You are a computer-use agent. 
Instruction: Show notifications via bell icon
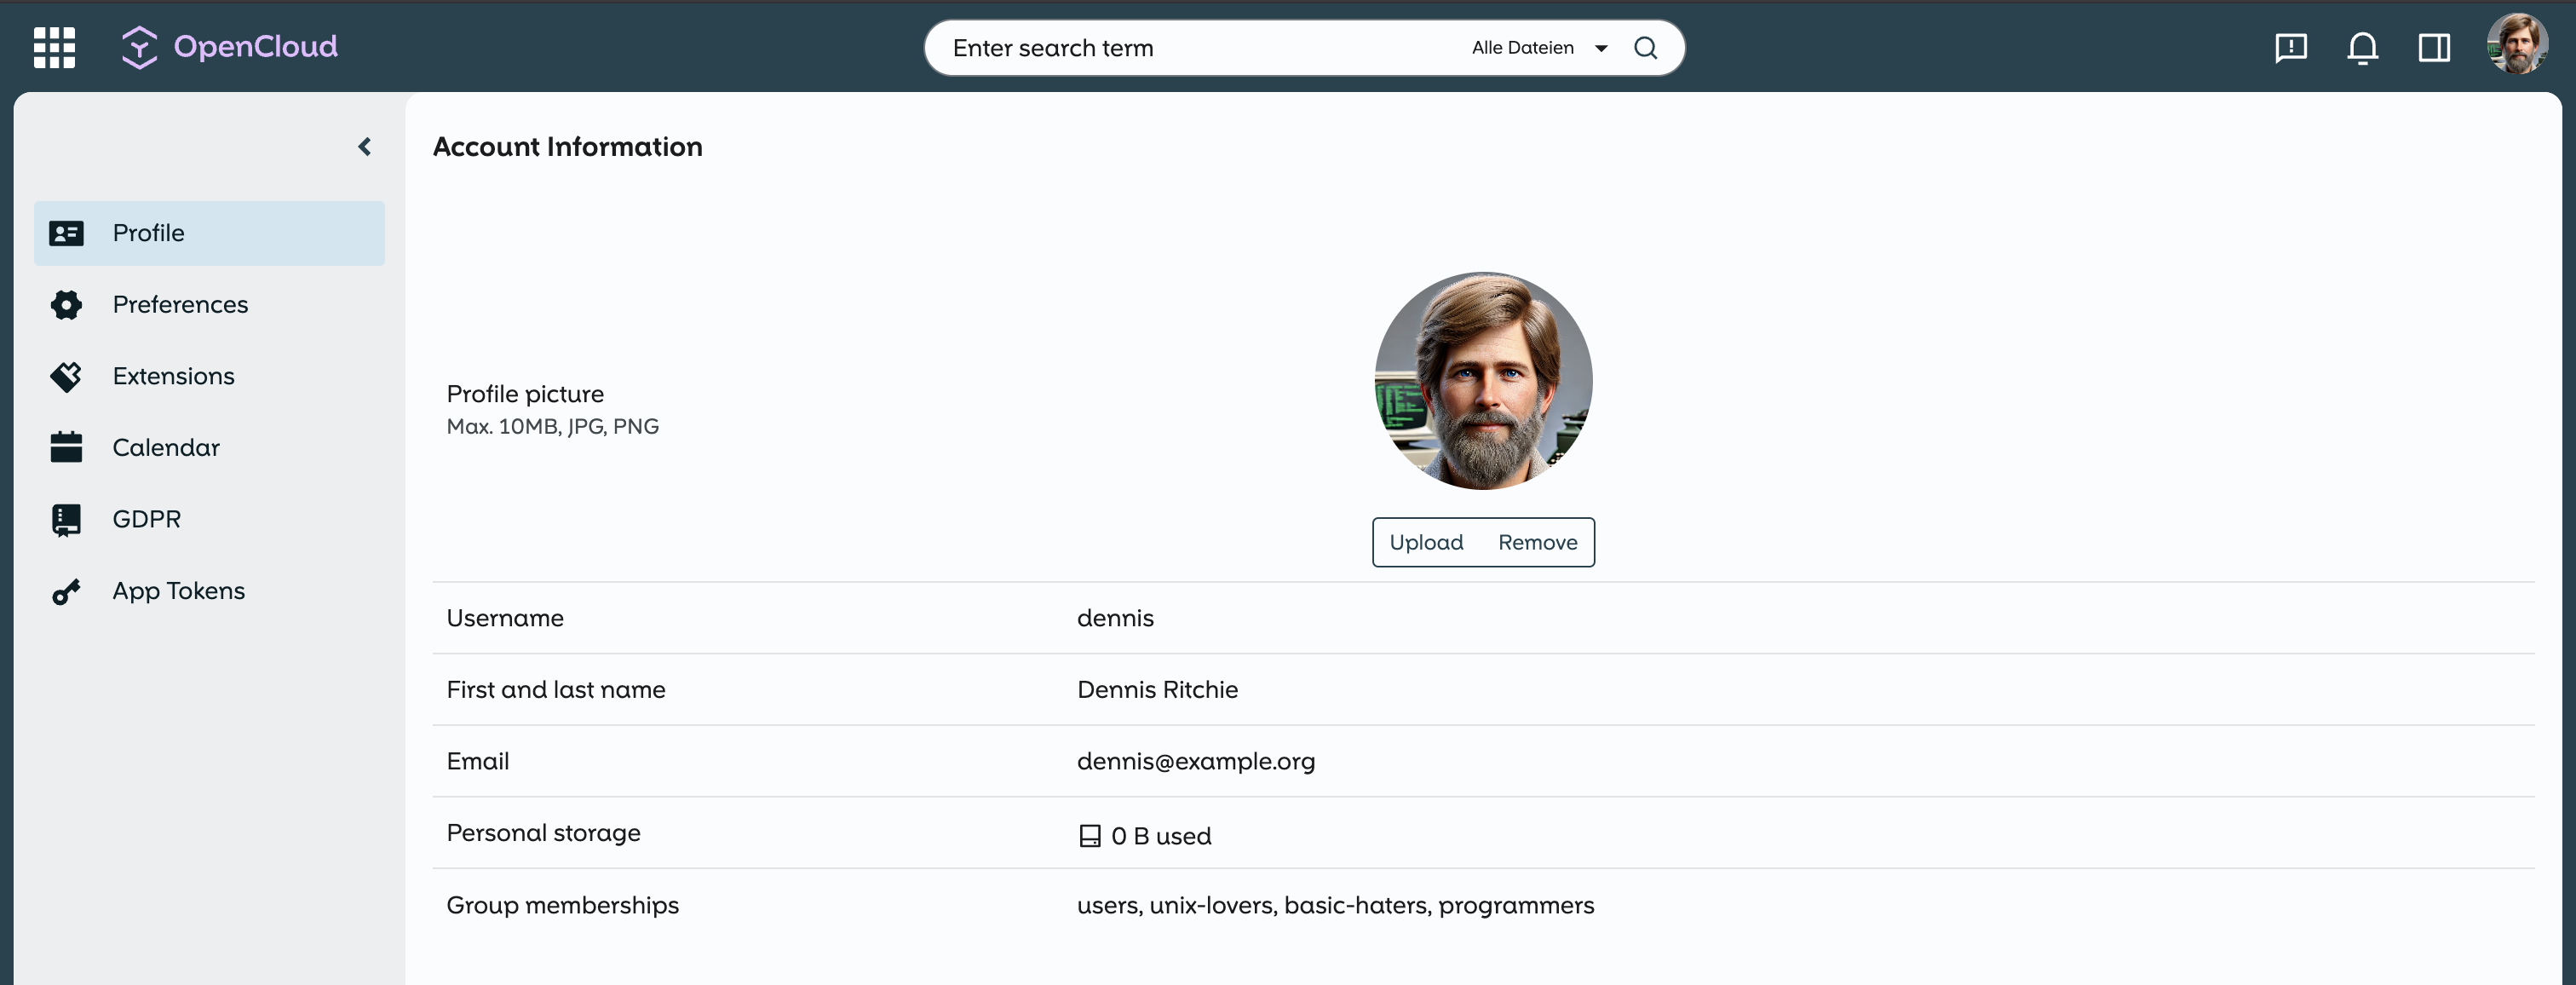coord(2362,47)
